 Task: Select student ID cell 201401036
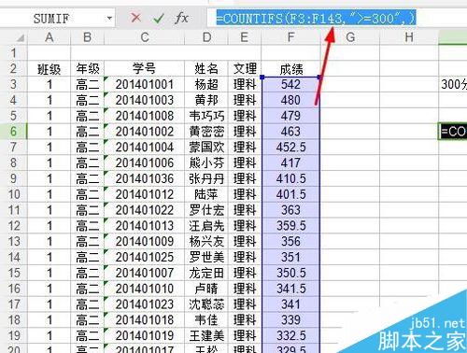(x=144, y=178)
